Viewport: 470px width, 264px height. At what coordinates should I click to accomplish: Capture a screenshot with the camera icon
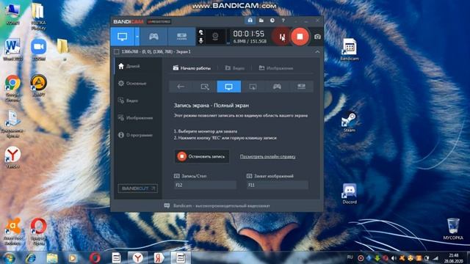(x=317, y=37)
